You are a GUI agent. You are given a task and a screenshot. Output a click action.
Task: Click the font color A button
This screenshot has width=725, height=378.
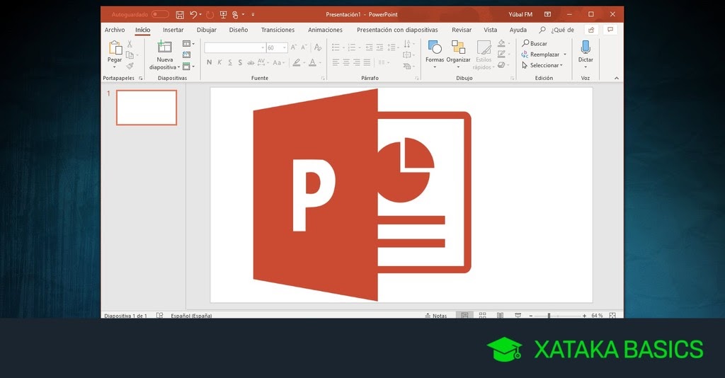[x=312, y=62]
